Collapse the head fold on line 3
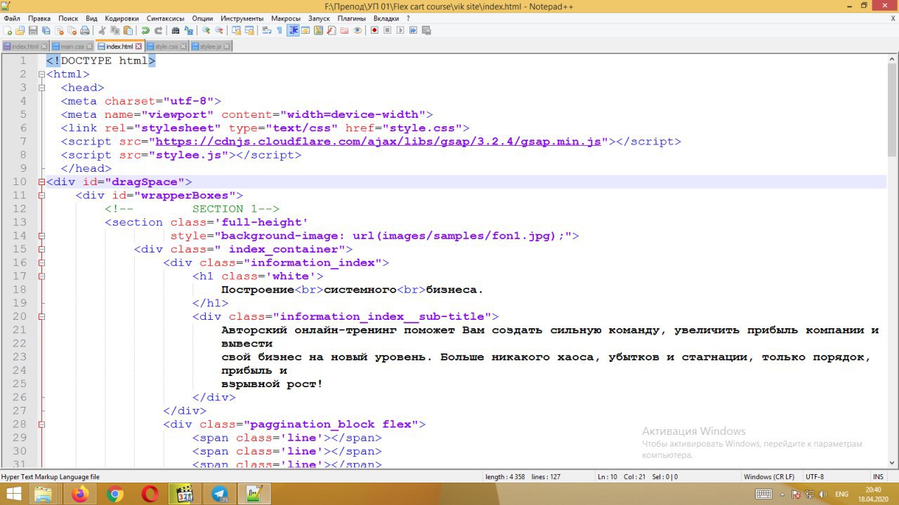The image size is (899, 505). [42, 88]
